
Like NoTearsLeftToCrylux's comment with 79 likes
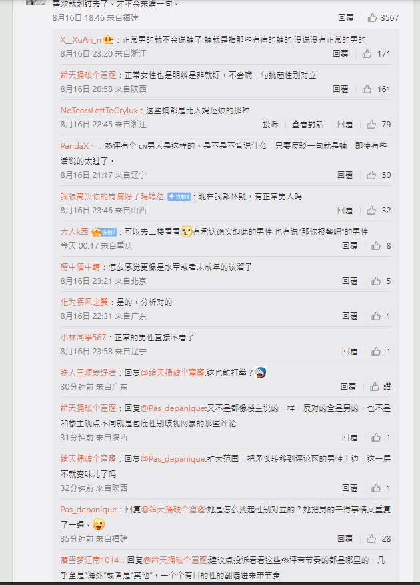pos(371,124)
